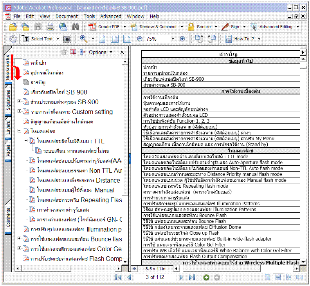This screenshot has height=286, width=310.
Task: Click the Zoom In magnifier tool
Action: pos(83,39)
